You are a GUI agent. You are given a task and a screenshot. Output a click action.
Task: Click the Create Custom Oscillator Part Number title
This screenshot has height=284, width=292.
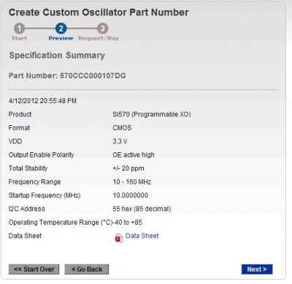point(99,12)
